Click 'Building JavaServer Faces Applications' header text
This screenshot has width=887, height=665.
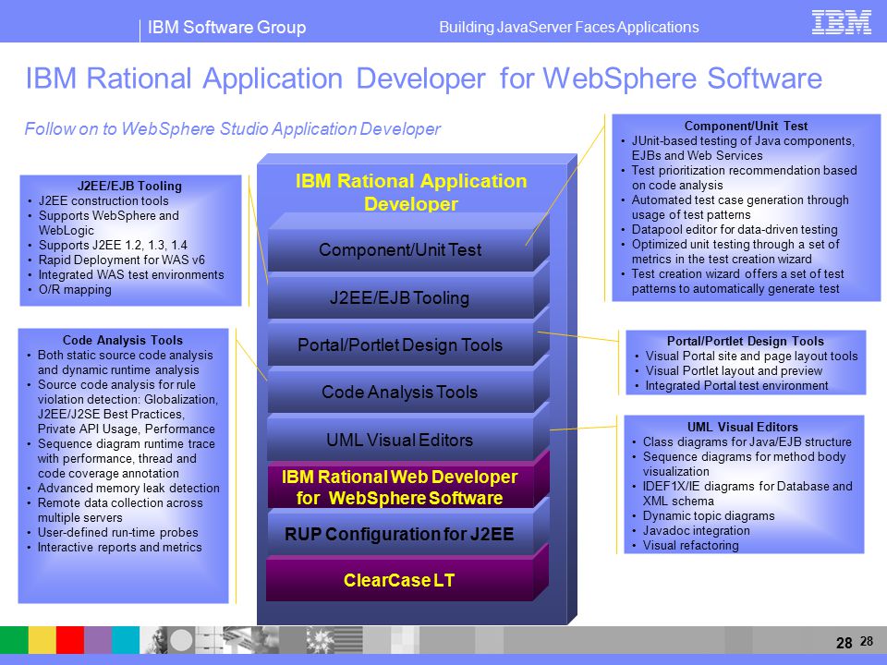tap(569, 27)
